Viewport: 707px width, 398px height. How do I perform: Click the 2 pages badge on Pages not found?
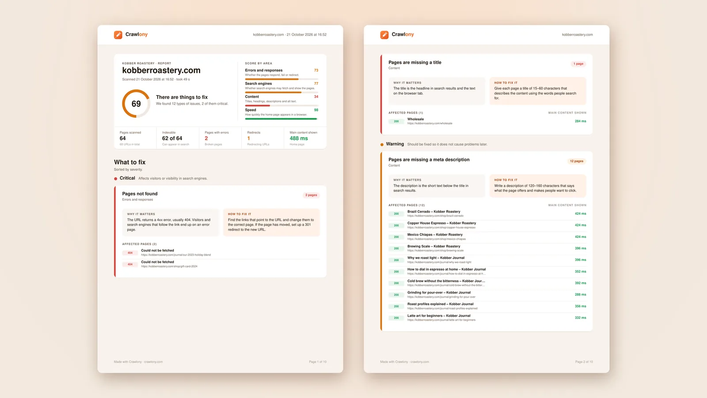[x=311, y=195]
